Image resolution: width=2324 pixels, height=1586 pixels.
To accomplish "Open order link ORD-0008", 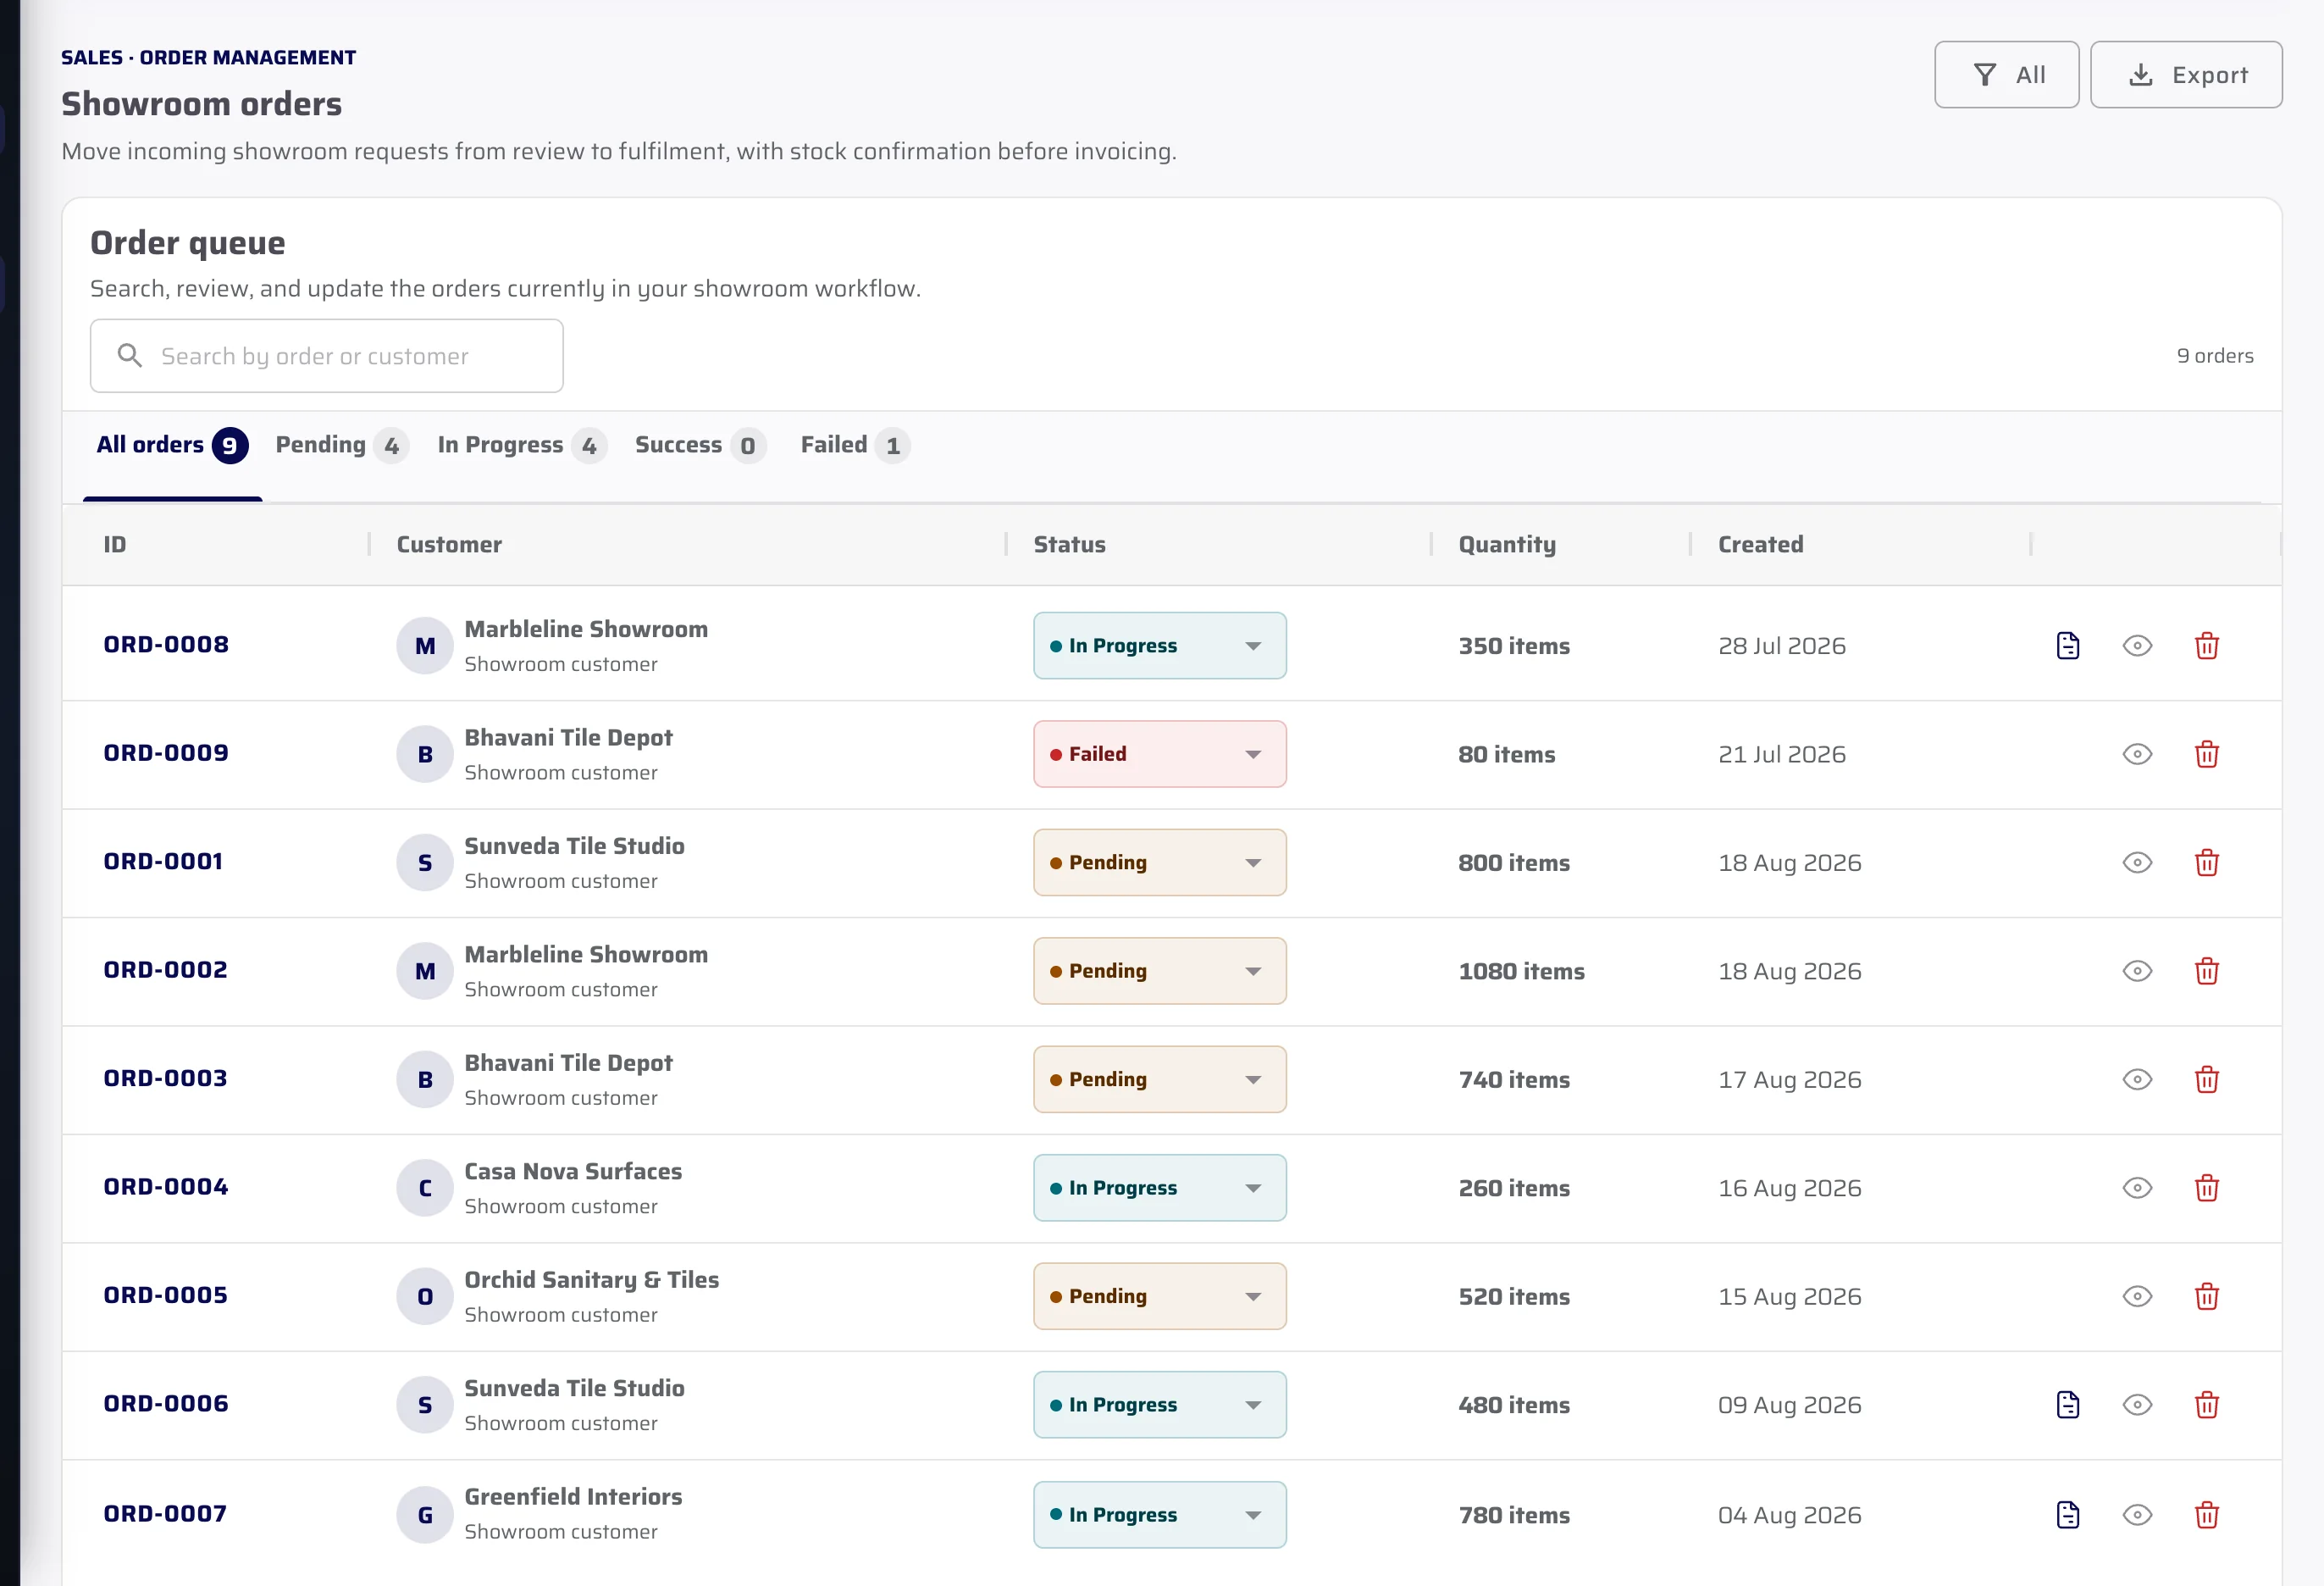I will tap(166, 645).
